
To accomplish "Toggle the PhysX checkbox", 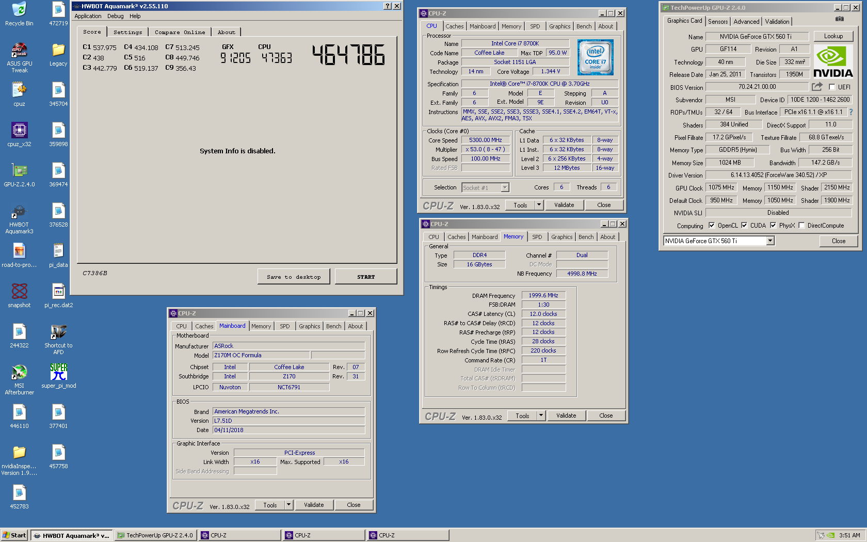I will 773,225.
